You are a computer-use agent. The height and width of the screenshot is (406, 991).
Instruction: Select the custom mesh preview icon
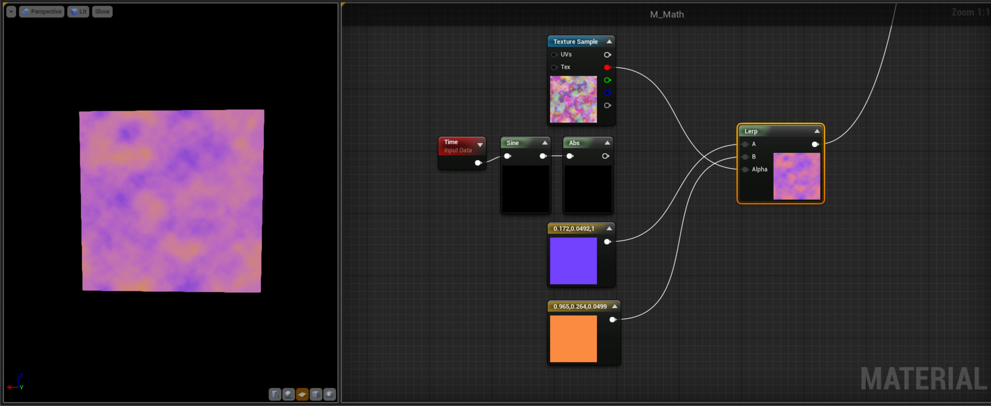(x=329, y=394)
